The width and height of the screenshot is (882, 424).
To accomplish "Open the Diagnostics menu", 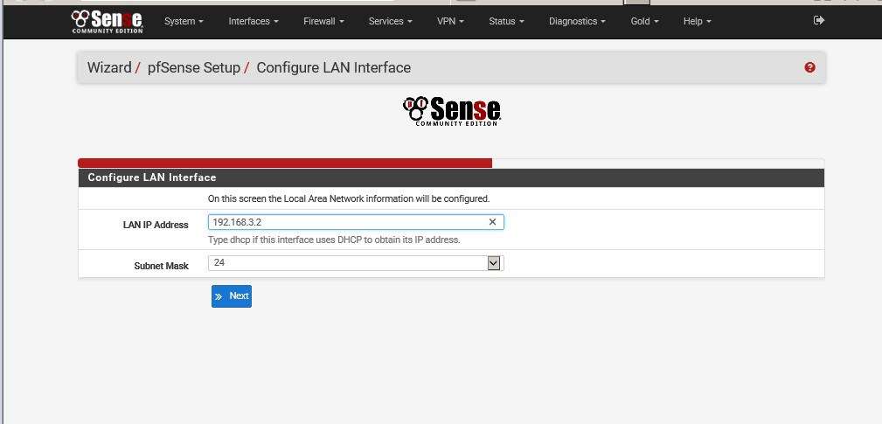I will click(577, 21).
